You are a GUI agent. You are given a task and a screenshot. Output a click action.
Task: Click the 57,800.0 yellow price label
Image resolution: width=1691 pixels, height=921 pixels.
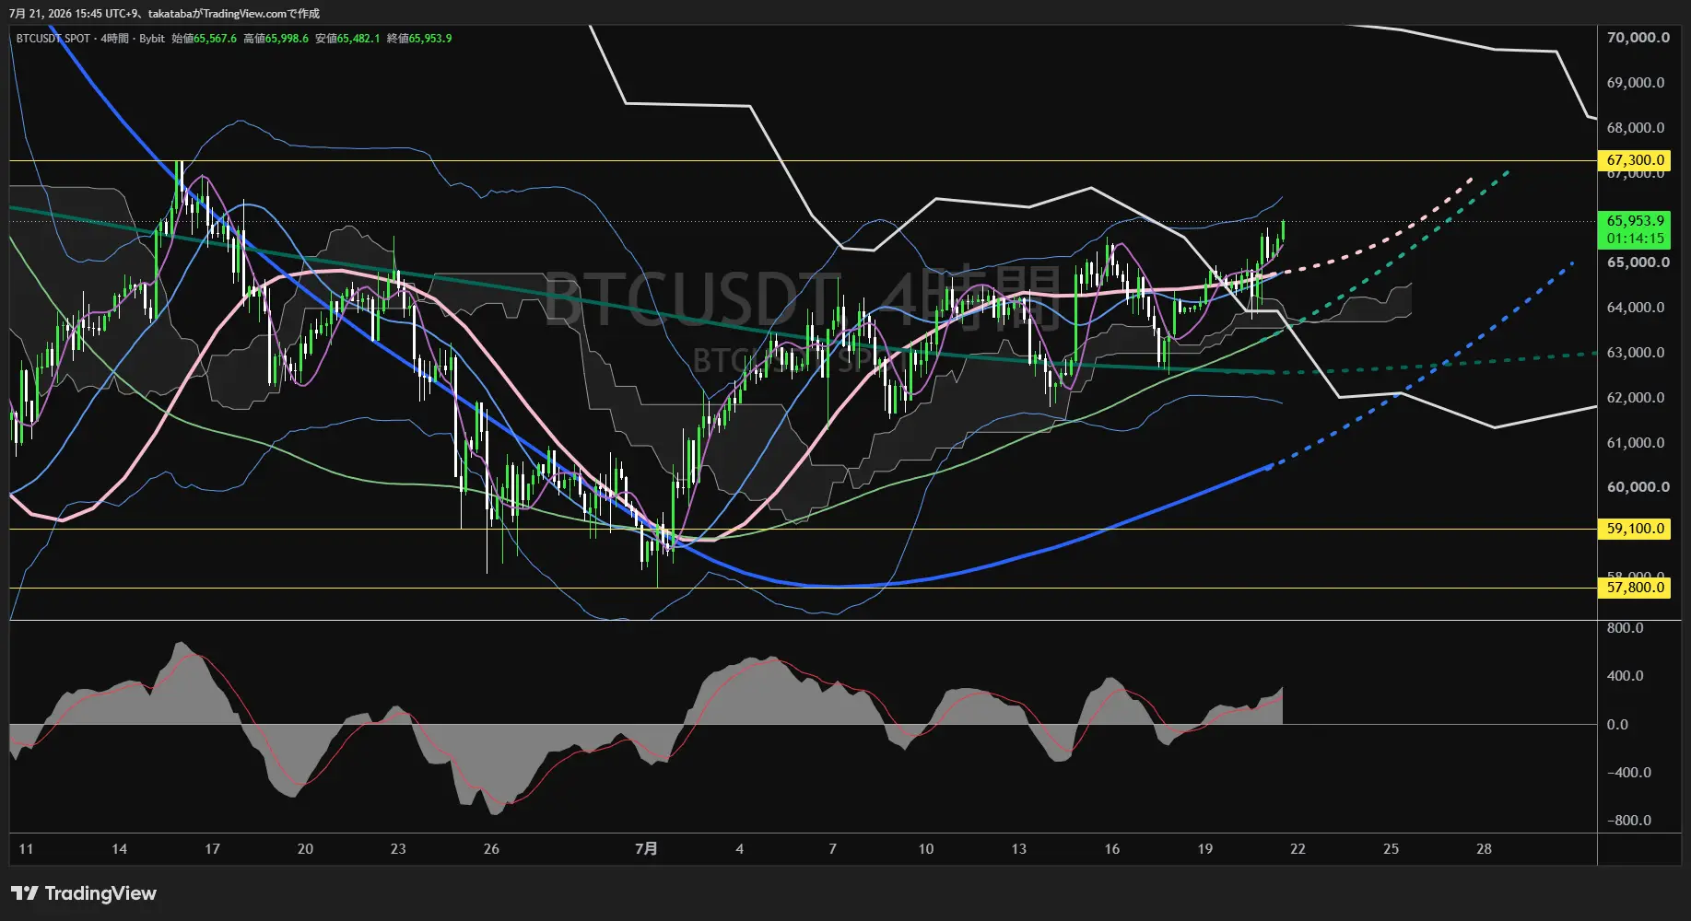(1634, 588)
